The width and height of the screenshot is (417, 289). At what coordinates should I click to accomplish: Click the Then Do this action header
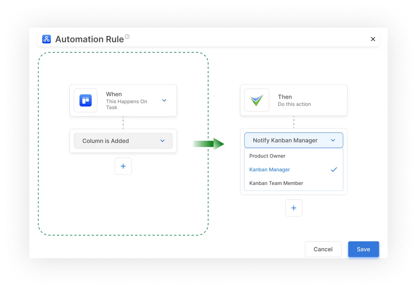click(x=294, y=100)
